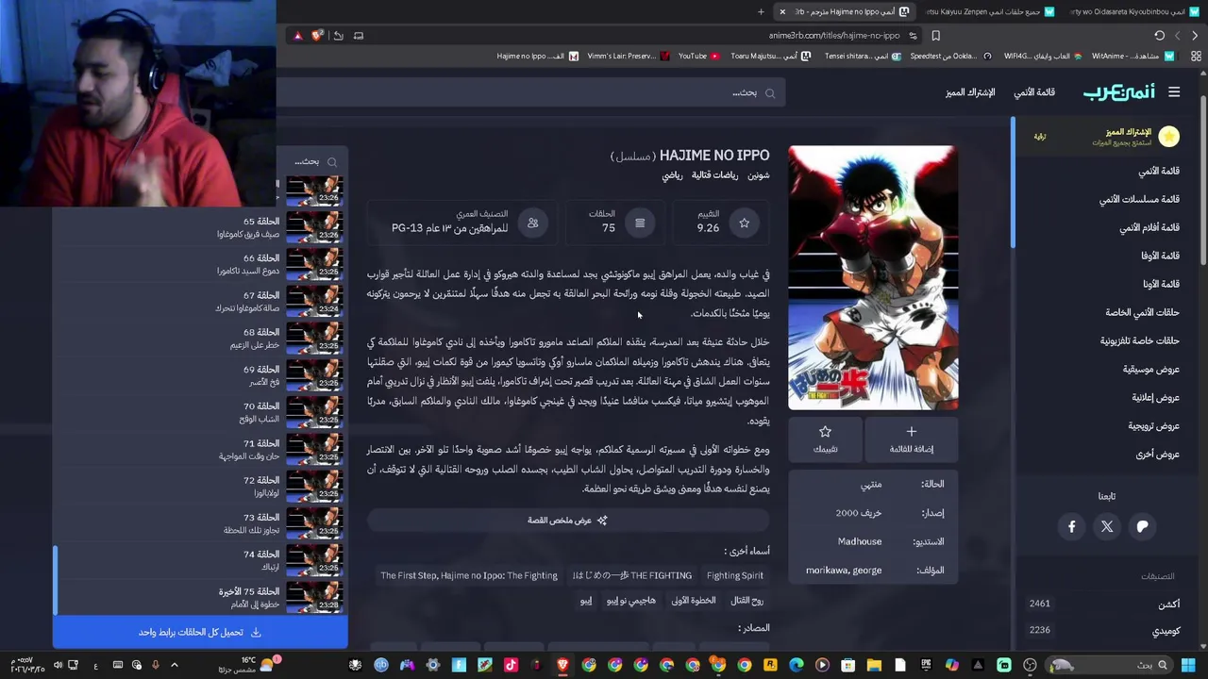The width and height of the screenshot is (1208, 679).
Task: Click the yellow star premium badge in sidebar
Action: coord(1169,137)
